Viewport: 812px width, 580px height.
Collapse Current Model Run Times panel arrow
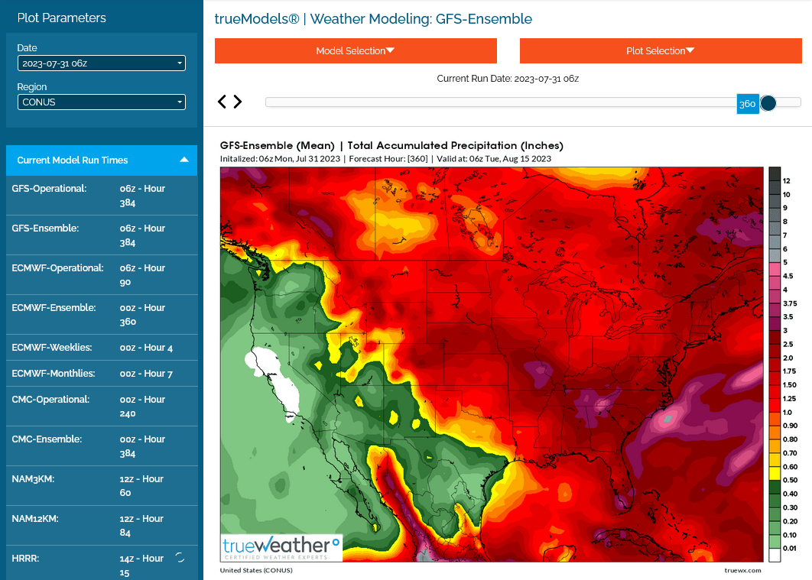(x=184, y=160)
